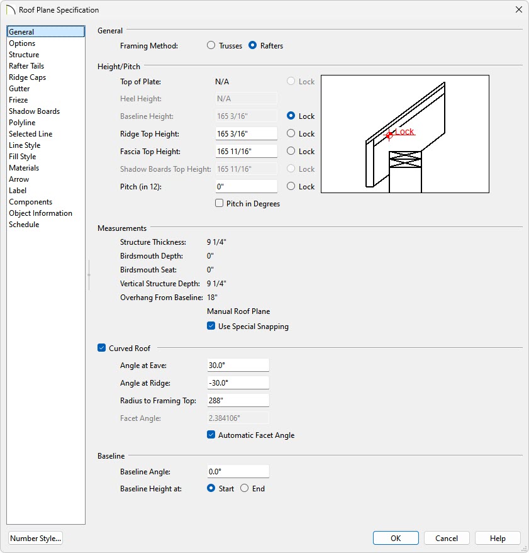Edit the Angle at Ridge field
Image resolution: width=529 pixels, height=553 pixels.
238,383
